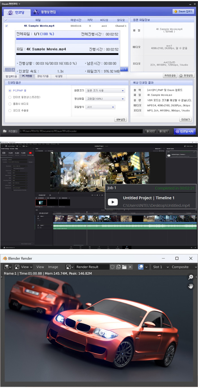
Task: Click the 저장폴더 path field
Action: (x=81, y=132)
